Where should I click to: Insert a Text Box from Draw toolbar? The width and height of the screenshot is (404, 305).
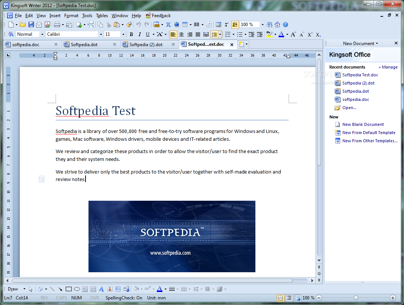tap(85, 289)
